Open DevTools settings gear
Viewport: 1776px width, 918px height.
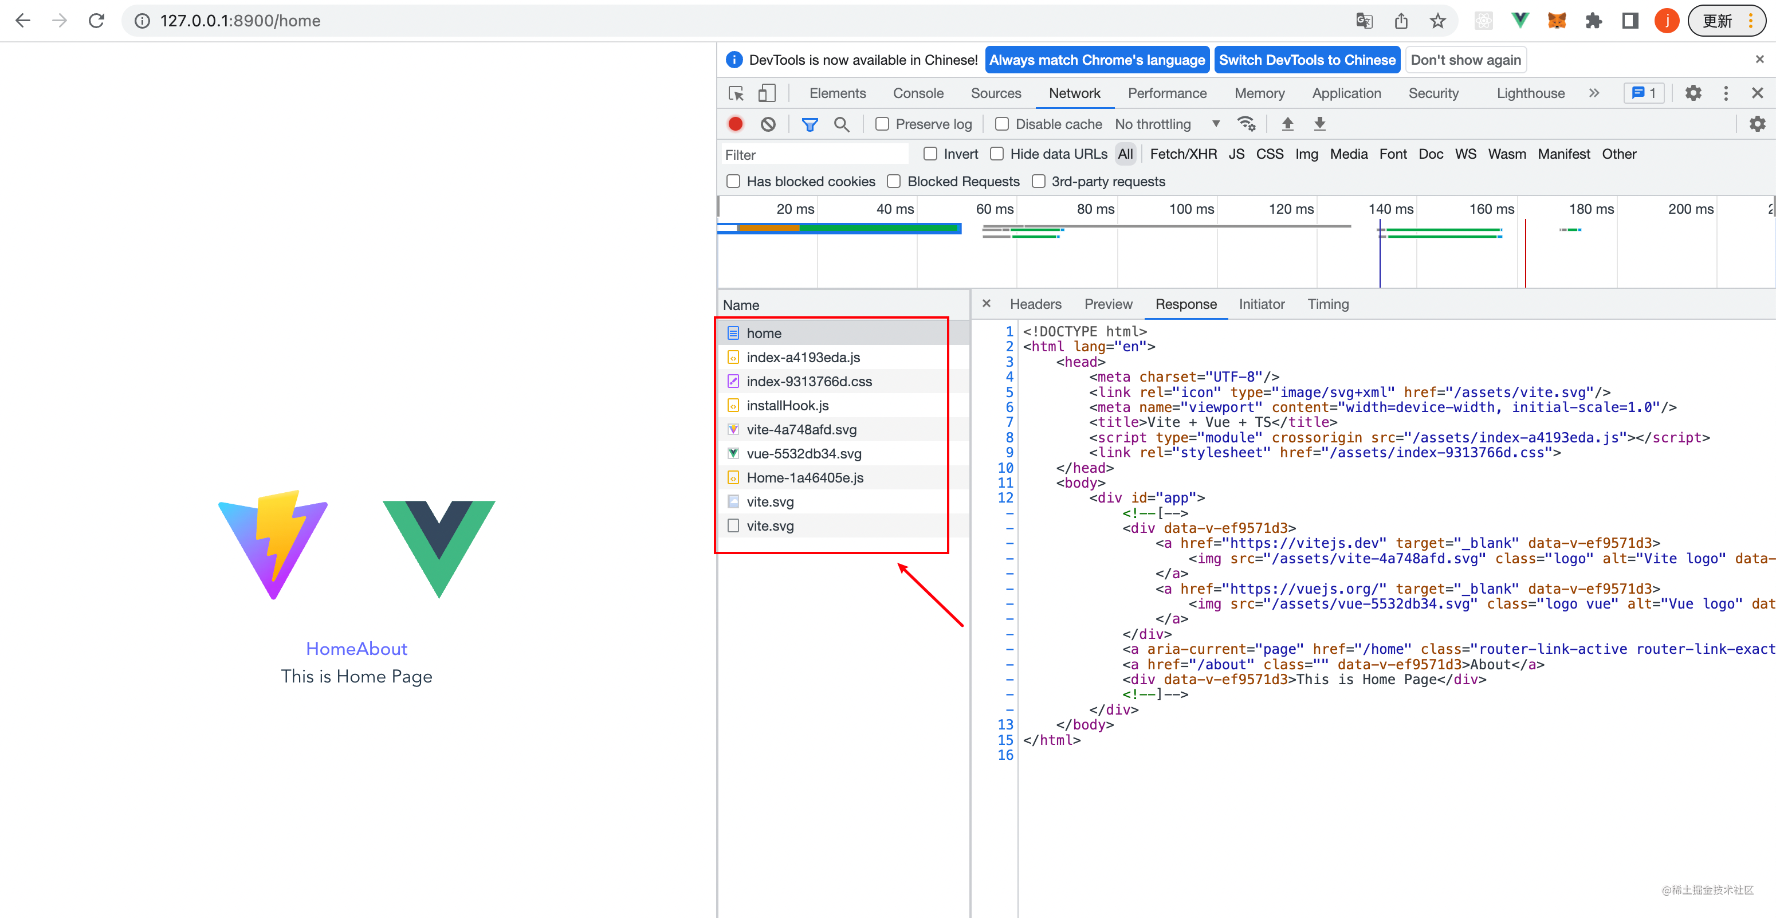(1692, 93)
